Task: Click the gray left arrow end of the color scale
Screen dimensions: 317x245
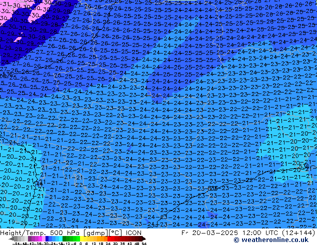Action: (11, 238)
